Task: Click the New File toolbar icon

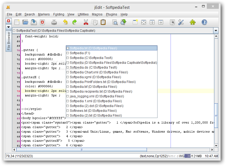Action: (x=17, y=22)
